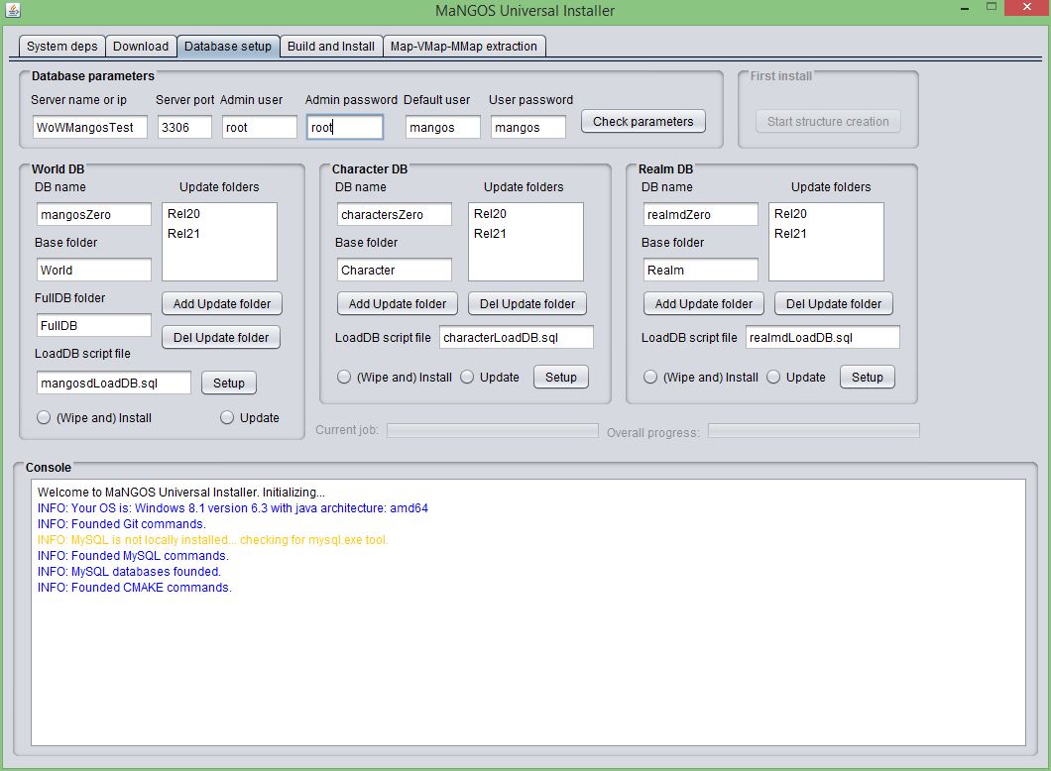Screen dimensions: 1051x771
Task: Click Setup button in Character DB panel
Action: click(561, 378)
